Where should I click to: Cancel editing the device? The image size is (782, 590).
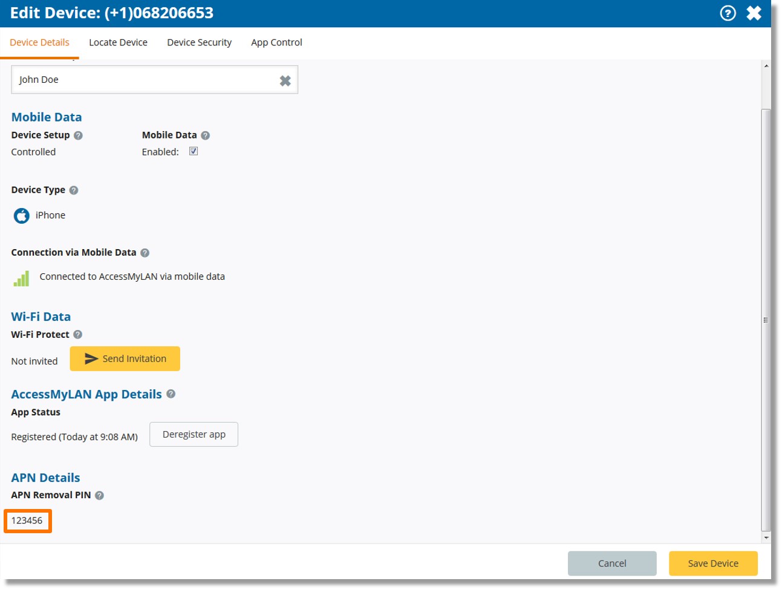point(612,563)
